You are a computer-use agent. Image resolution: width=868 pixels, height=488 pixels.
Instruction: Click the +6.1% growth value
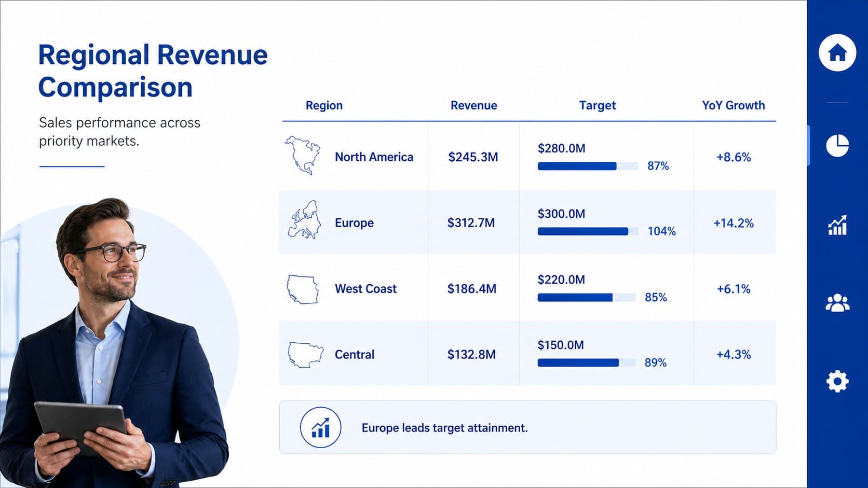tap(734, 289)
